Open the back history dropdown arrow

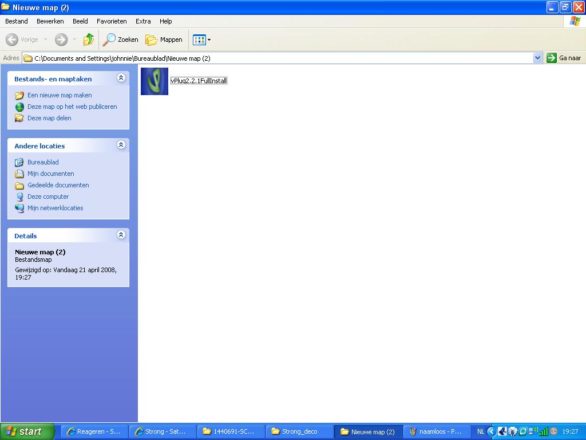point(46,40)
